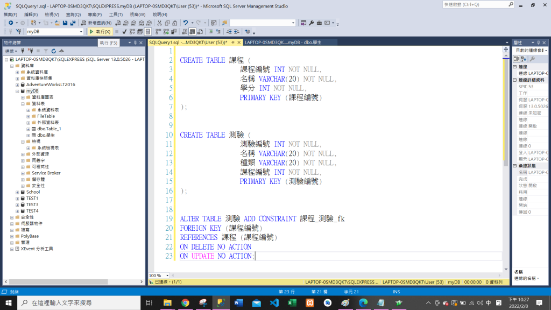Expand the AdventureWorksLT2016 node

17,84
